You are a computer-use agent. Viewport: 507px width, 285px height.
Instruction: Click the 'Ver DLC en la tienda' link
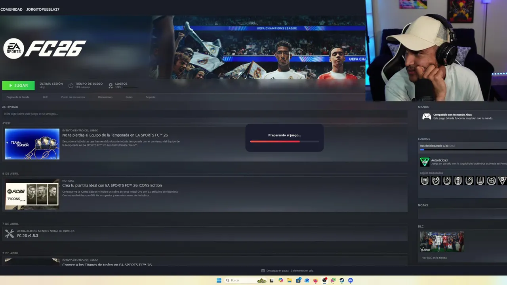coord(435,258)
